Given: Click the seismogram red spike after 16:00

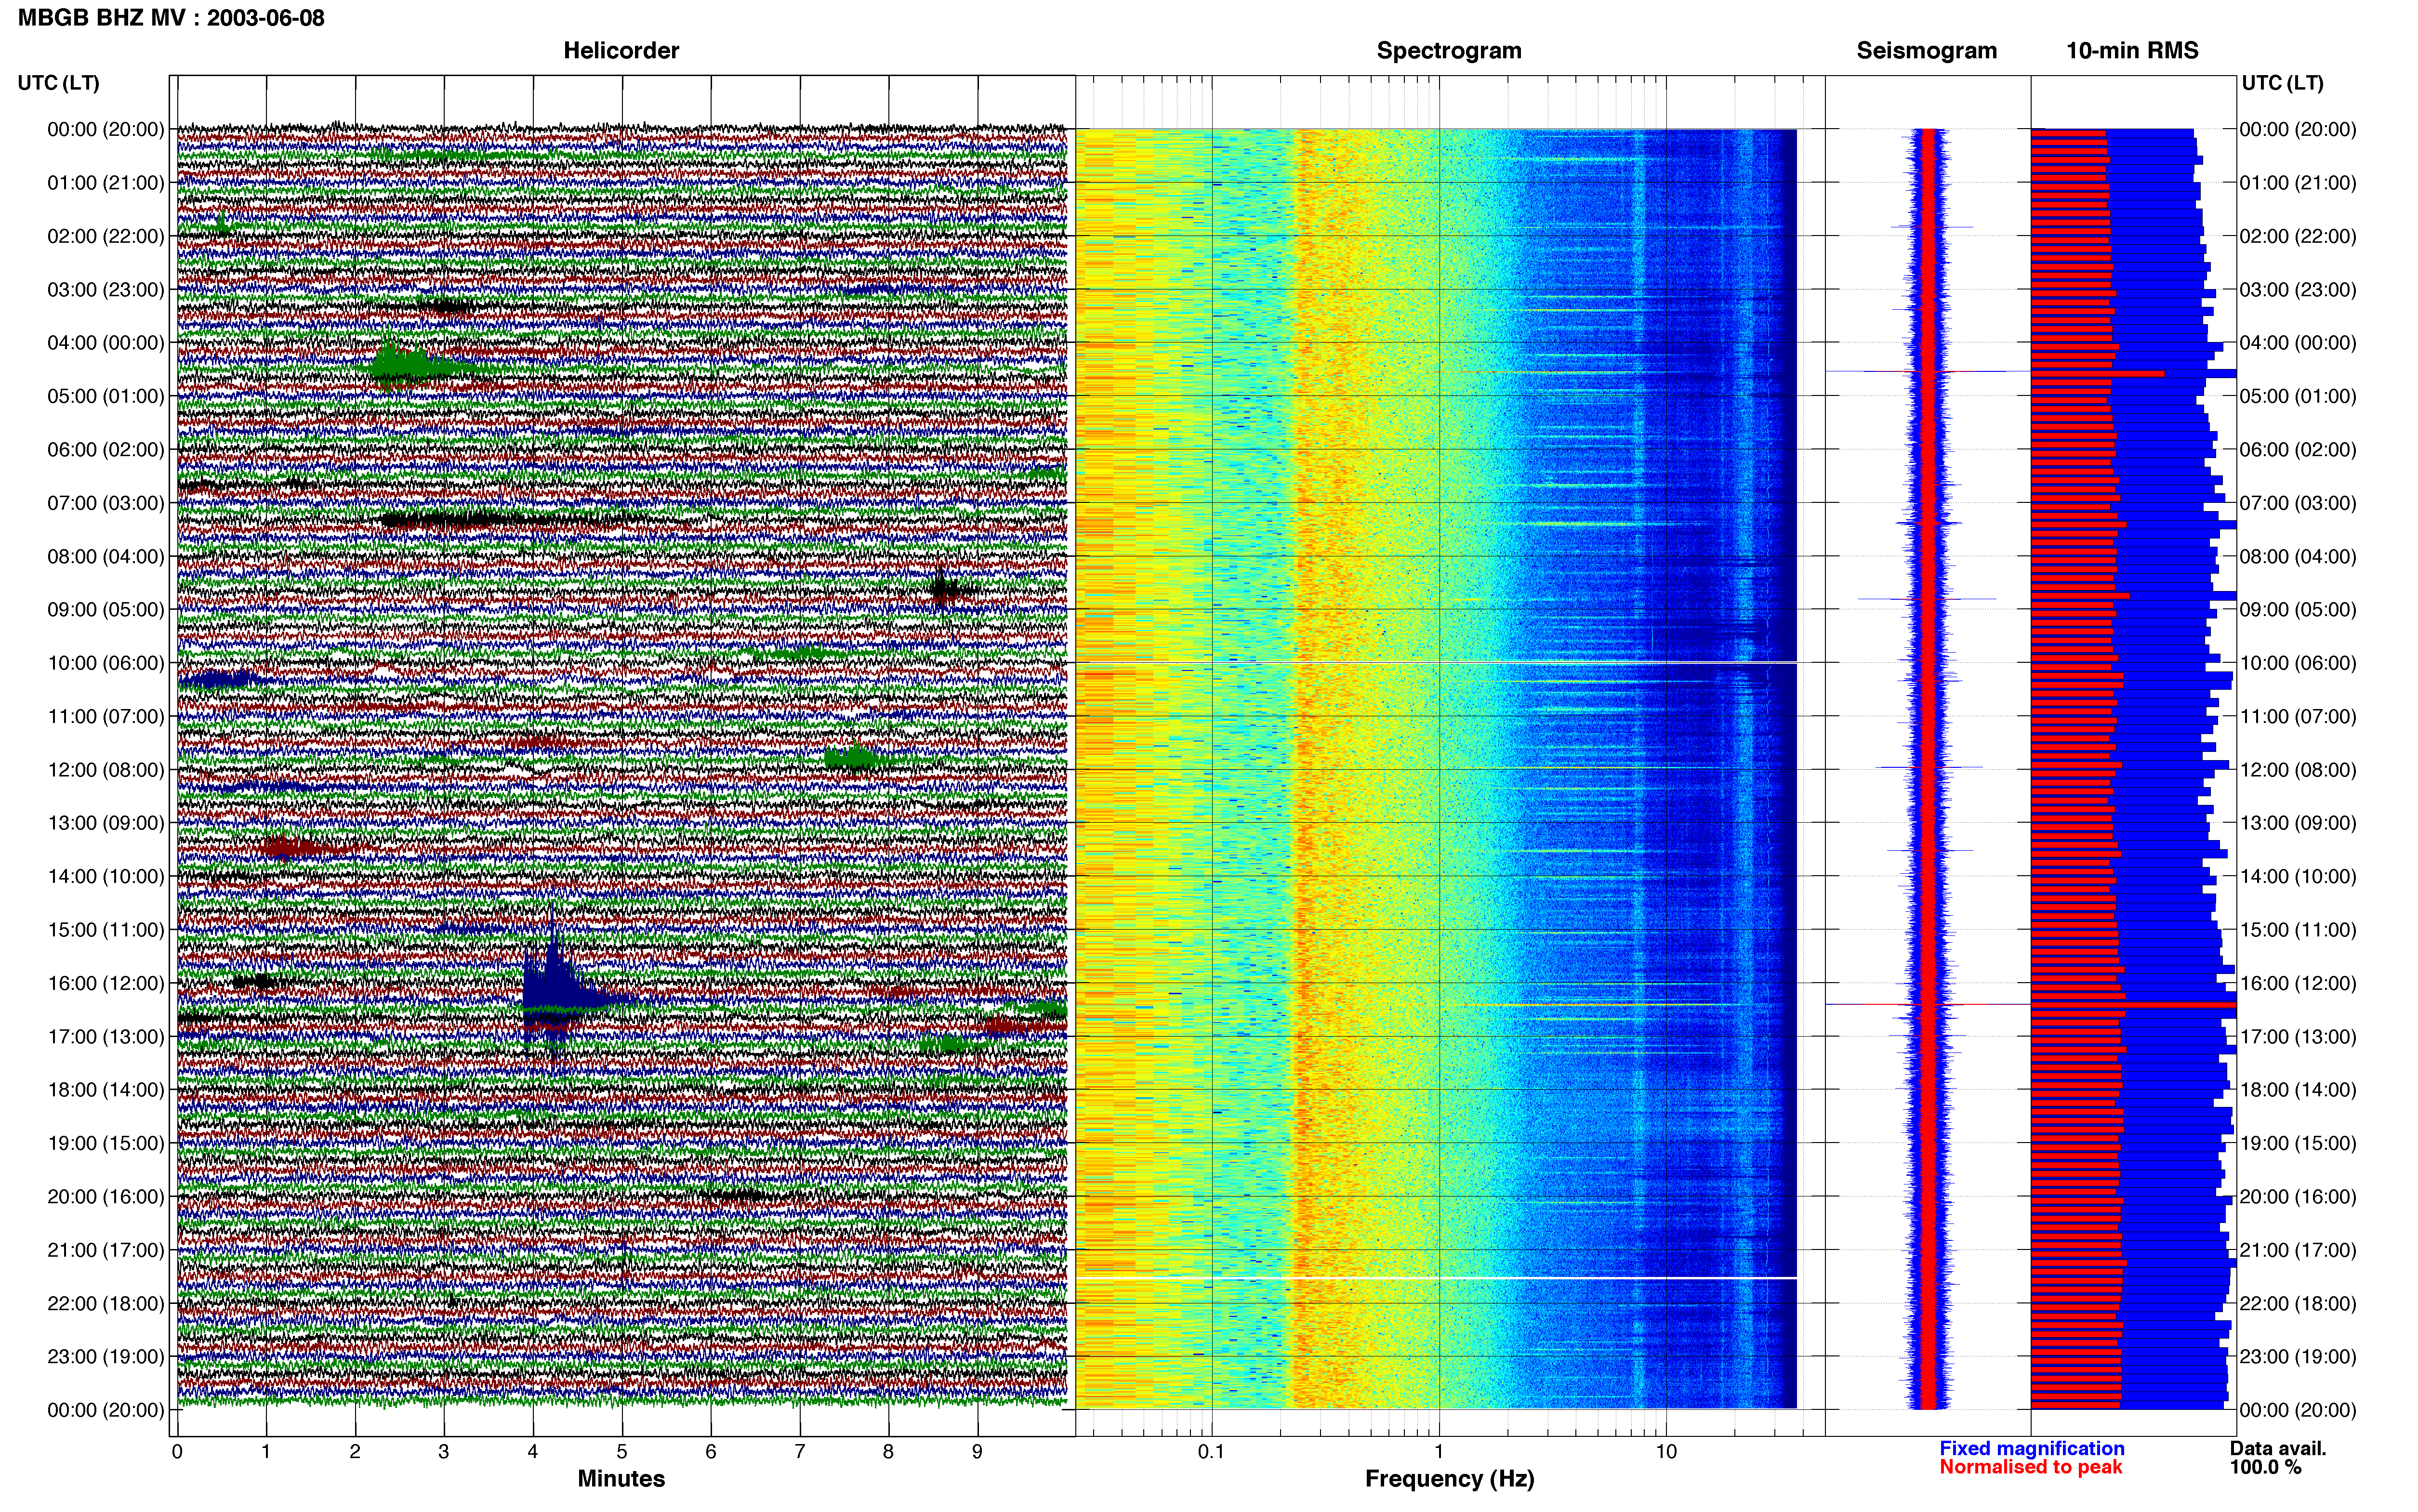Looking at the screenshot, I should pyautogui.click(x=1928, y=1004).
